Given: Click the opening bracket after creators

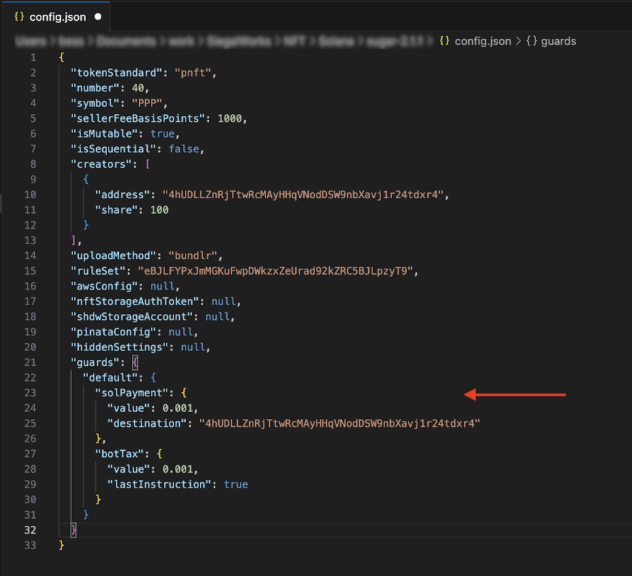Looking at the screenshot, I should coord(148,164).
